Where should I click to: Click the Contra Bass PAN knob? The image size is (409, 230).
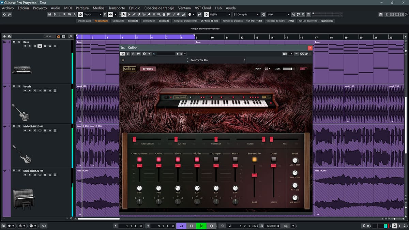[x=139, y=188]
